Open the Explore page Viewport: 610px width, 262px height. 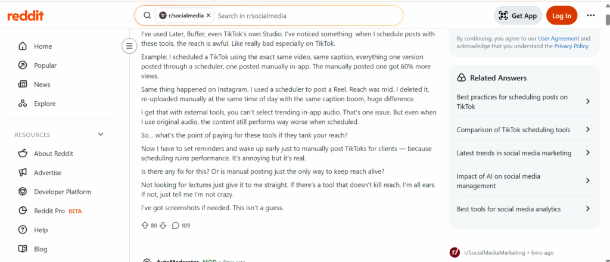[45, 104]
